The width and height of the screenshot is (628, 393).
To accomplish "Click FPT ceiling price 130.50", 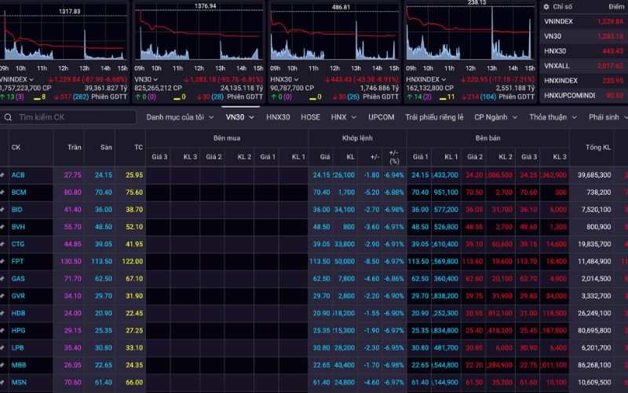I will coord(71,261).
